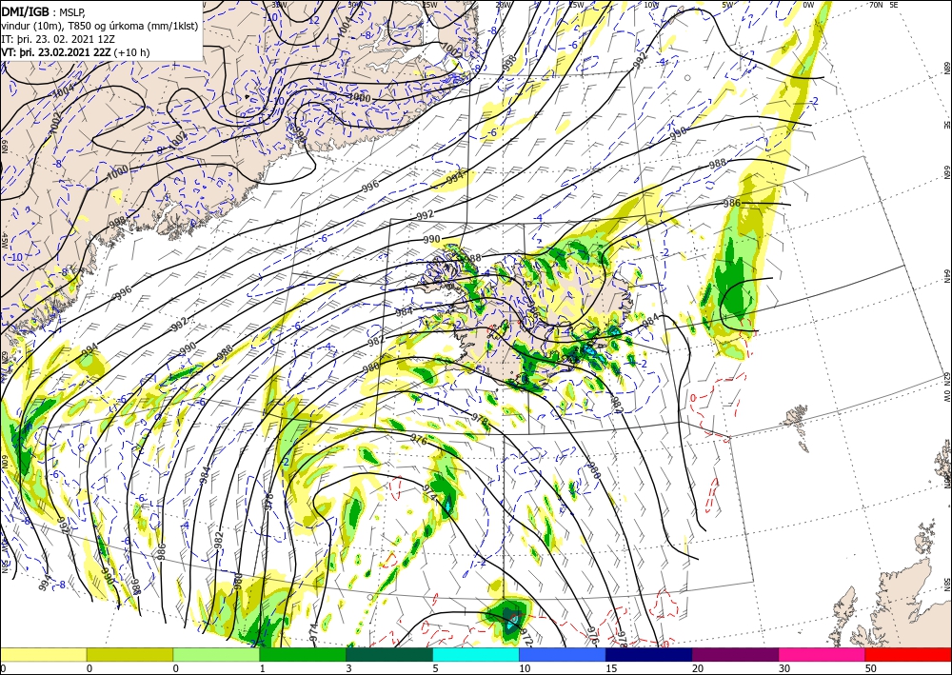Viewport: 952px width, 675px height.
Task: Click the pink legend color swatch
Action: click(823, 654)
